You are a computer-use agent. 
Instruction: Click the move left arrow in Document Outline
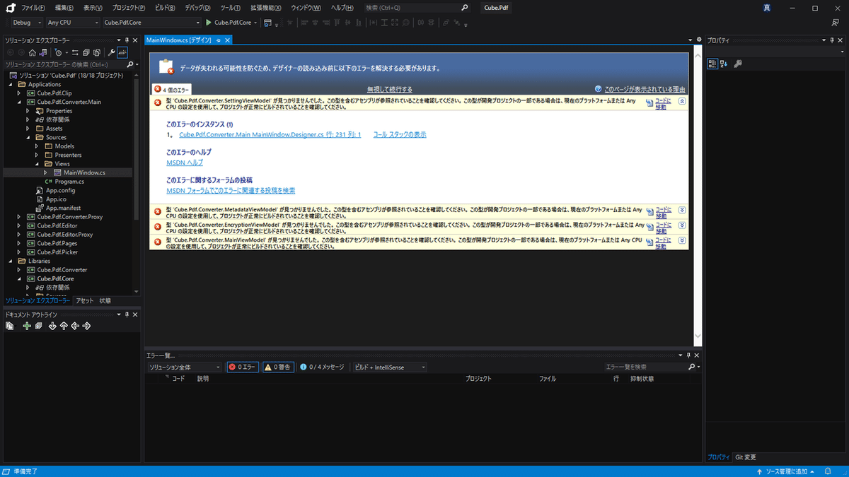(75, 326)
